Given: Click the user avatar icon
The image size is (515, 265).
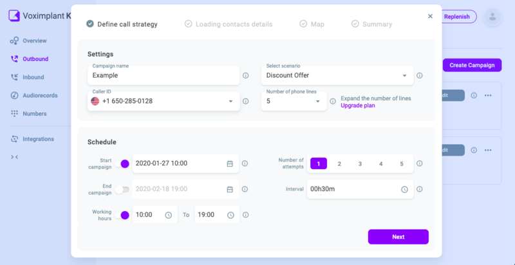Looking at the screenshot, I should 492,17.
